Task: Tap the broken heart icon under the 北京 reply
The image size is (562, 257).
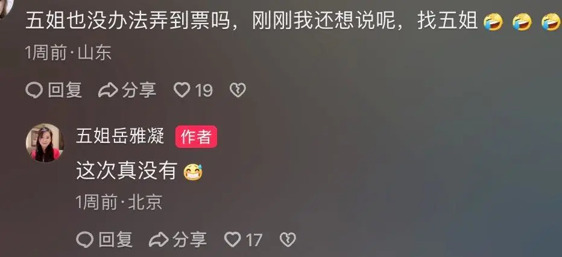Action: [288, 240]
